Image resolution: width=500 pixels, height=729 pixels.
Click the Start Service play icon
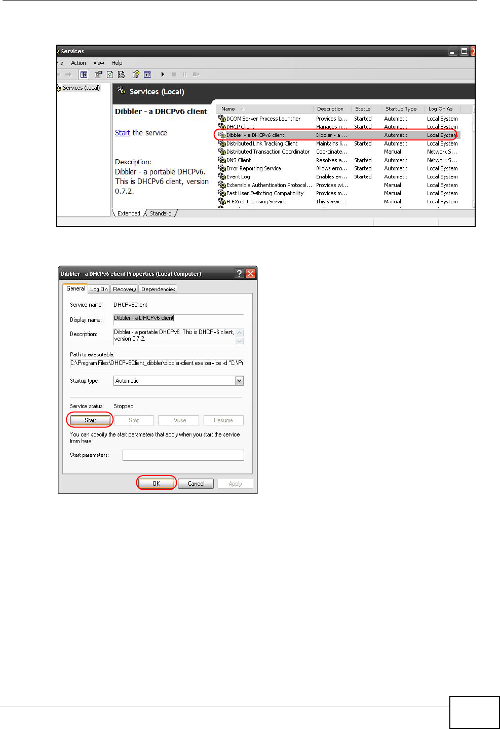pyautogui.click(x=163, y=75)
